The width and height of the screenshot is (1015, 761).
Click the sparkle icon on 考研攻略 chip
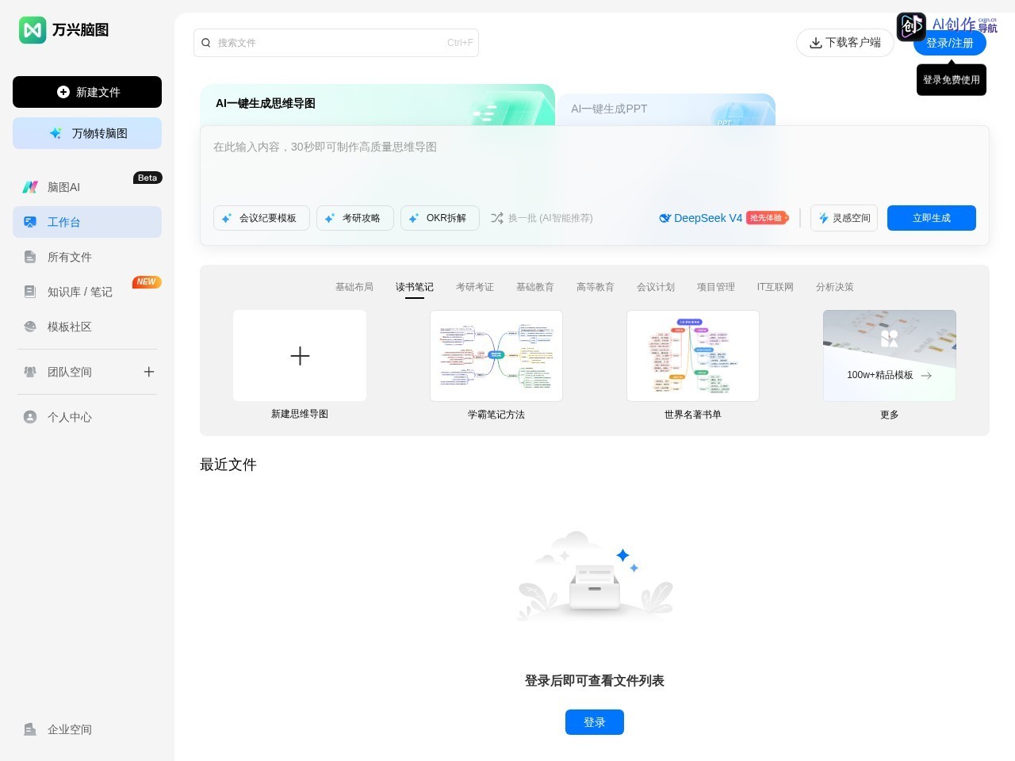pos(330,218)
